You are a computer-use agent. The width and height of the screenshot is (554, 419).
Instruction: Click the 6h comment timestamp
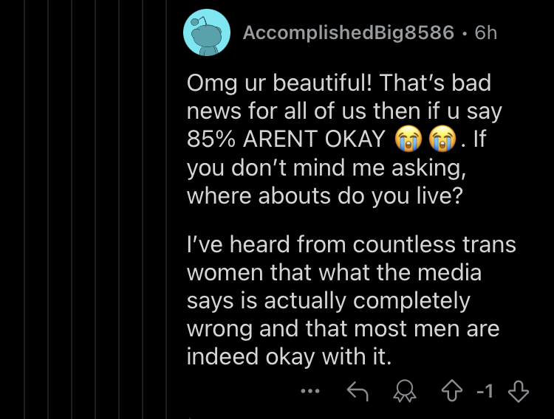486,33
